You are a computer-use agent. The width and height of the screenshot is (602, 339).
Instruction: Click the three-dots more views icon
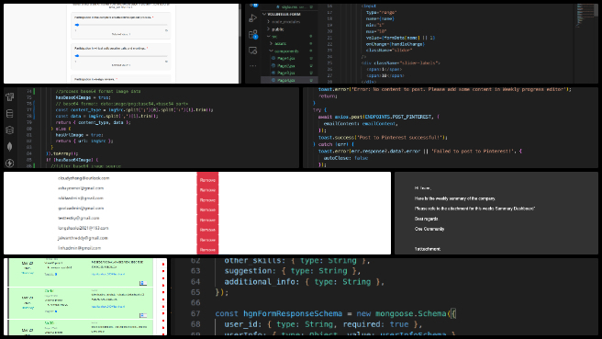[x=253, y=66]
